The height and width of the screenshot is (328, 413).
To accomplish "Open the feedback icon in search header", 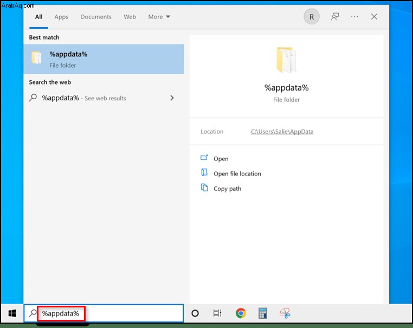I will tap(335, 17).
